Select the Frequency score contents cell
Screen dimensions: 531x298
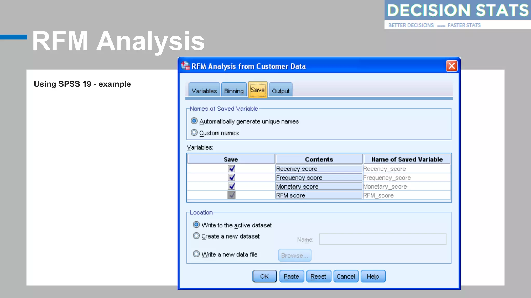[x=319, y=177]
